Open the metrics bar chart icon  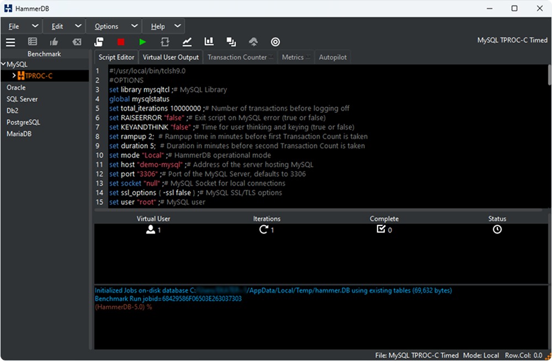pos(209,41)
